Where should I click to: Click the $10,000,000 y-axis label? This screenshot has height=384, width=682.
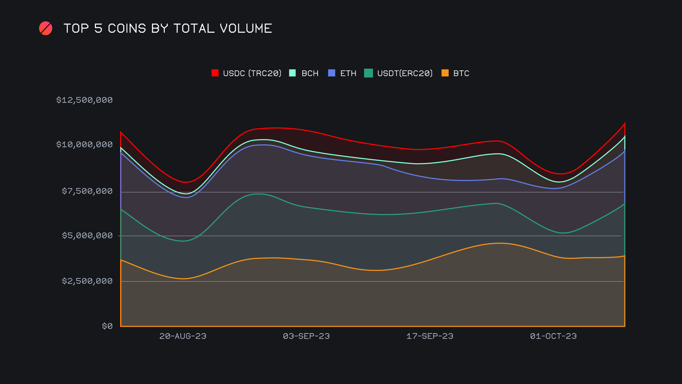(x=85, y=144)
